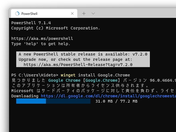Click the 'このアプリケーションは所有者から' license line

[x=80, y=86]
